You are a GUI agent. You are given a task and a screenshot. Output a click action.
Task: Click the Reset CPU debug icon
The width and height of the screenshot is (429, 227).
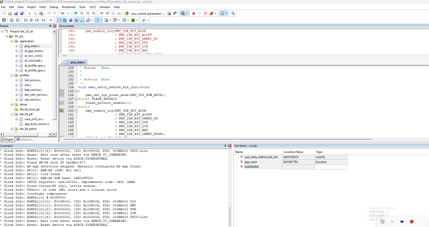pos(4,20)
